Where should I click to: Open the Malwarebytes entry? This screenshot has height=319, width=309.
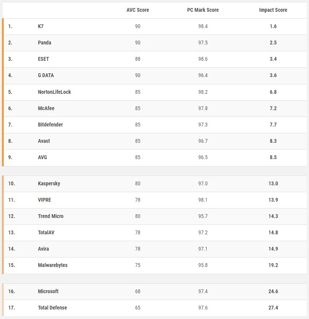point(53,265)
